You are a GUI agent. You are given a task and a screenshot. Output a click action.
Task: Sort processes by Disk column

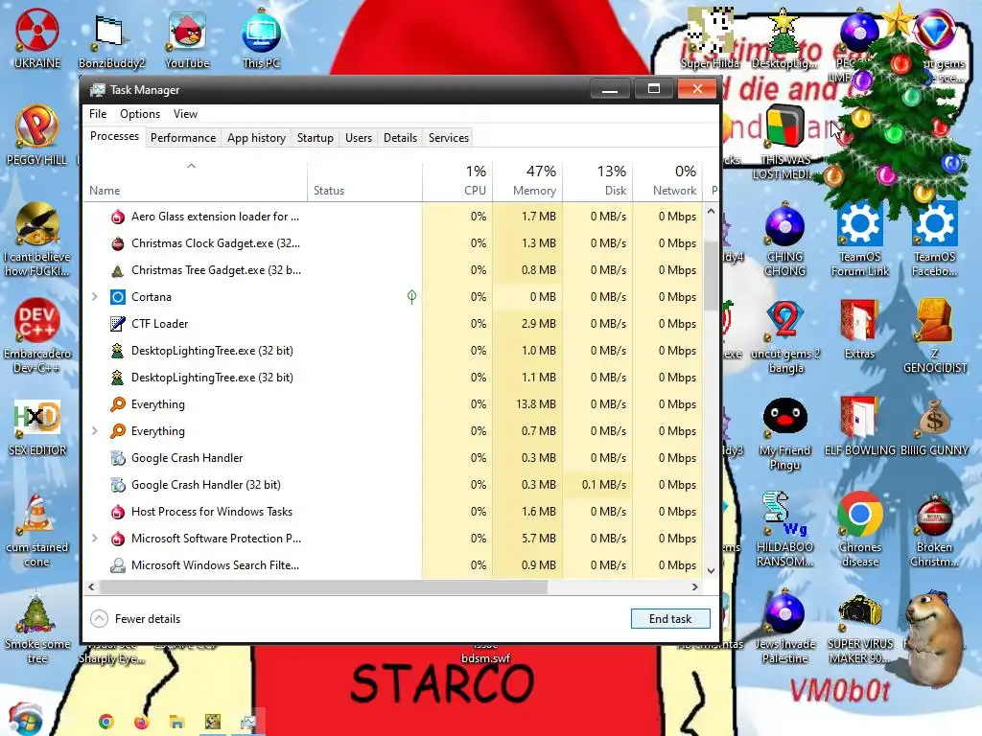coord(598,182)
